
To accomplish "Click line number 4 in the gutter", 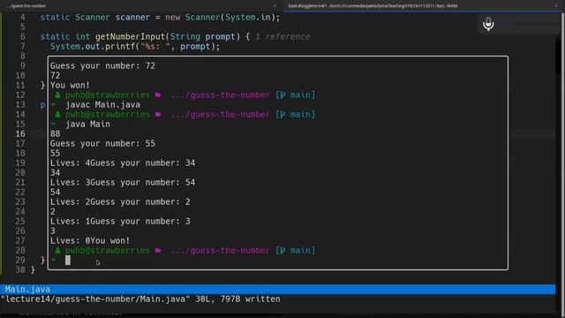I will 23,18.
